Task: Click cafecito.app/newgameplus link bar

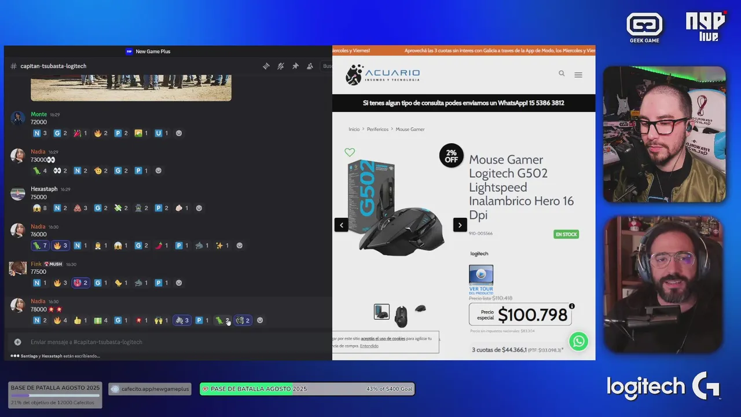Action: point(151,389)
